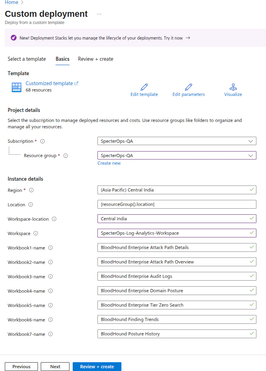Click Create new under Resource group
The height and width of the screenshot is (371, 266).
[x=109, y=163]
